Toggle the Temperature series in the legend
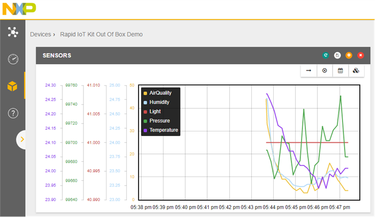Viewport: 375px width, 217px height. point(160,130)
